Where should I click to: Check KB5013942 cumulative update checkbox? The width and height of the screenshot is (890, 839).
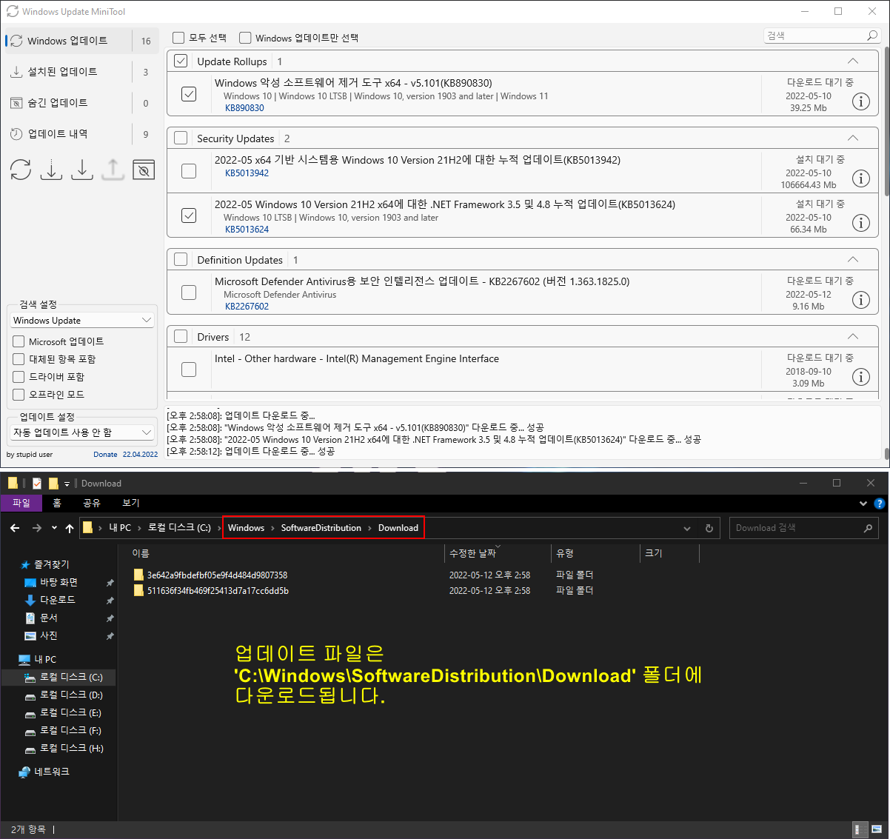[189, 171]
